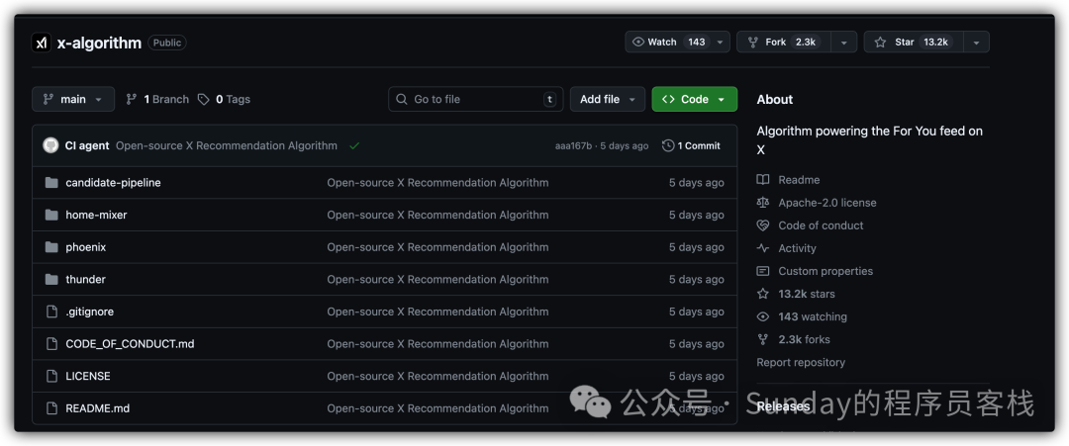Open the .gitignore file
Viewport: 1069px width, 446px height.
(89, 312)
